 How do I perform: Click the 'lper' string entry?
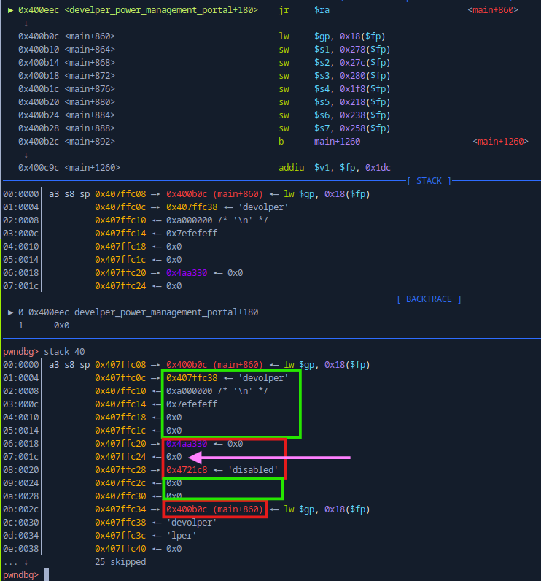[182, 536]
